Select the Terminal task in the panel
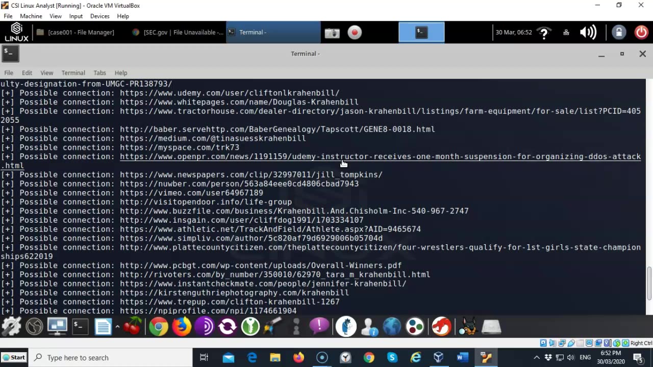Image resolution: width=653 pixels, height=367 pixels. [273, 32]
